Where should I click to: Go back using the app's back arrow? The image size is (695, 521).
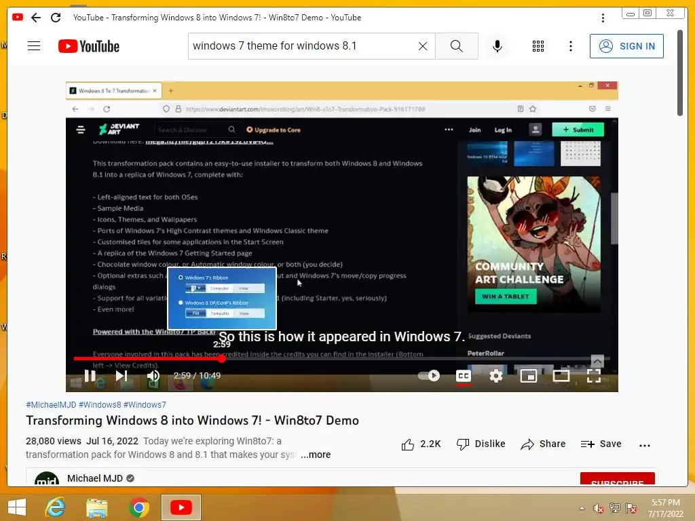pos(36,18)
